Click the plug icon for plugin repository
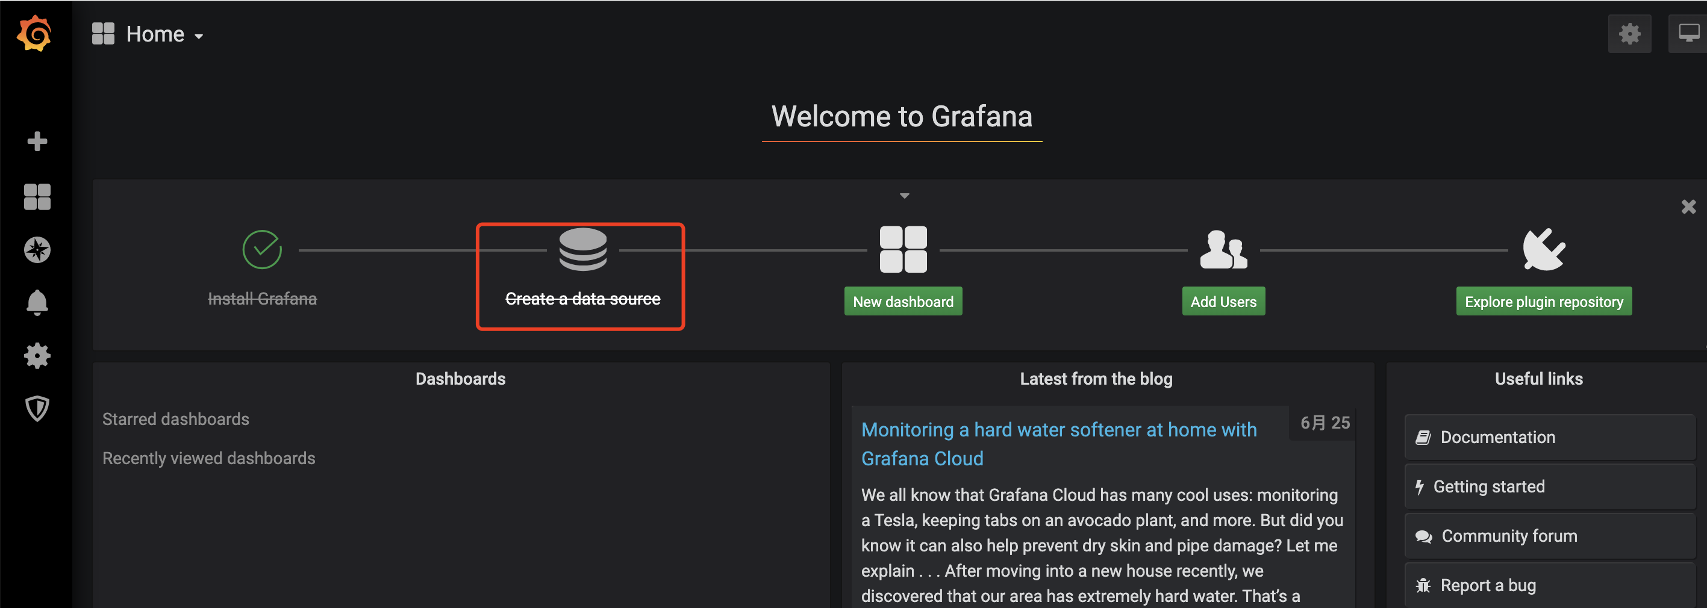The image size is (1707, 608). point(1544,250)
